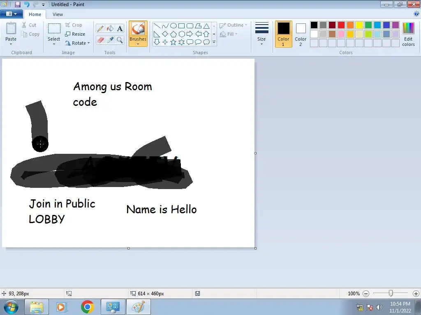This screenshot has width=421, height=315.
Task: Expand the Select dropdown arrow
Action: pos(54,44)
